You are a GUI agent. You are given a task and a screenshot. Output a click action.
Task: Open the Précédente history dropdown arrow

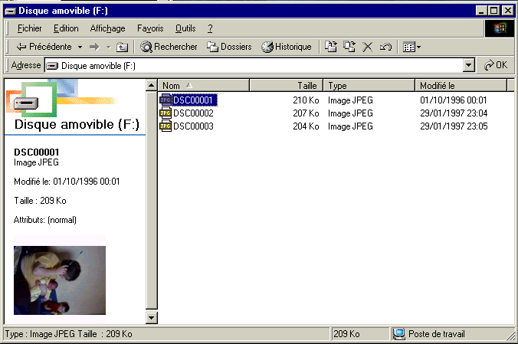pos(80,48)
